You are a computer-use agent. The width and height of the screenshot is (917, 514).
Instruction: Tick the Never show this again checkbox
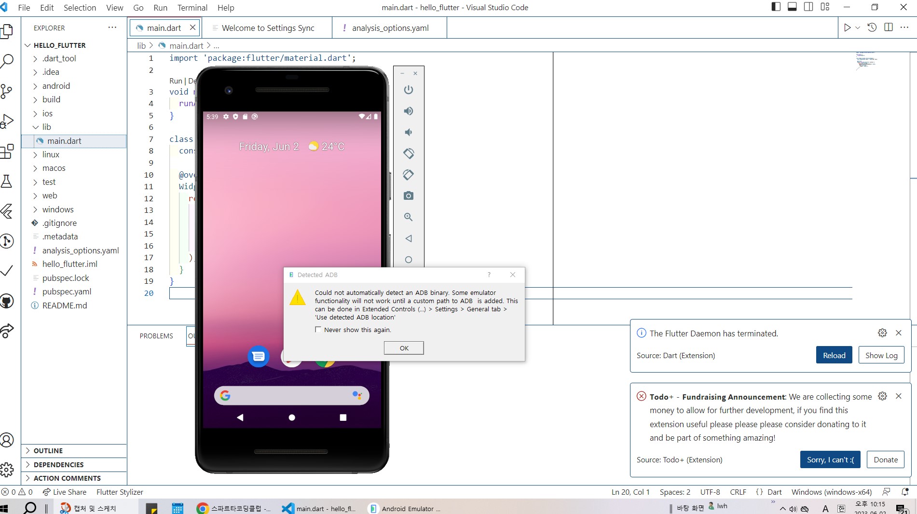pyautogui.click(x=318, y=330)
